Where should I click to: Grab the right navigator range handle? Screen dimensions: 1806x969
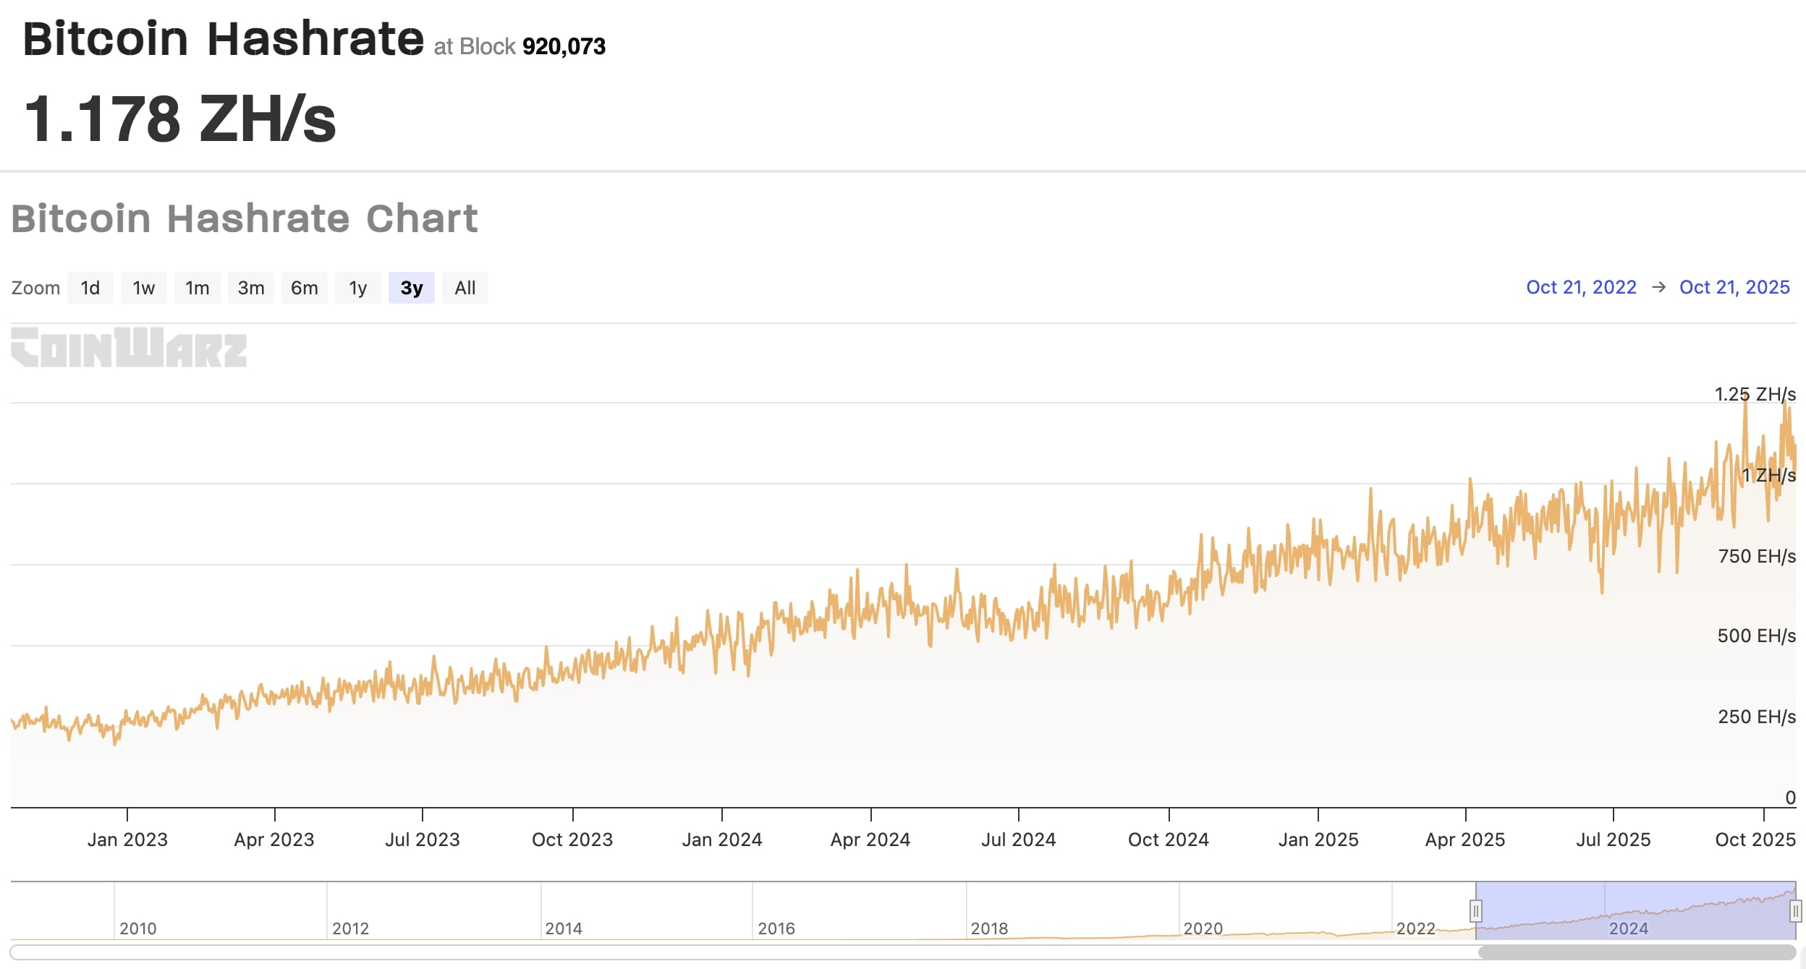click(x=1795, y=911)
